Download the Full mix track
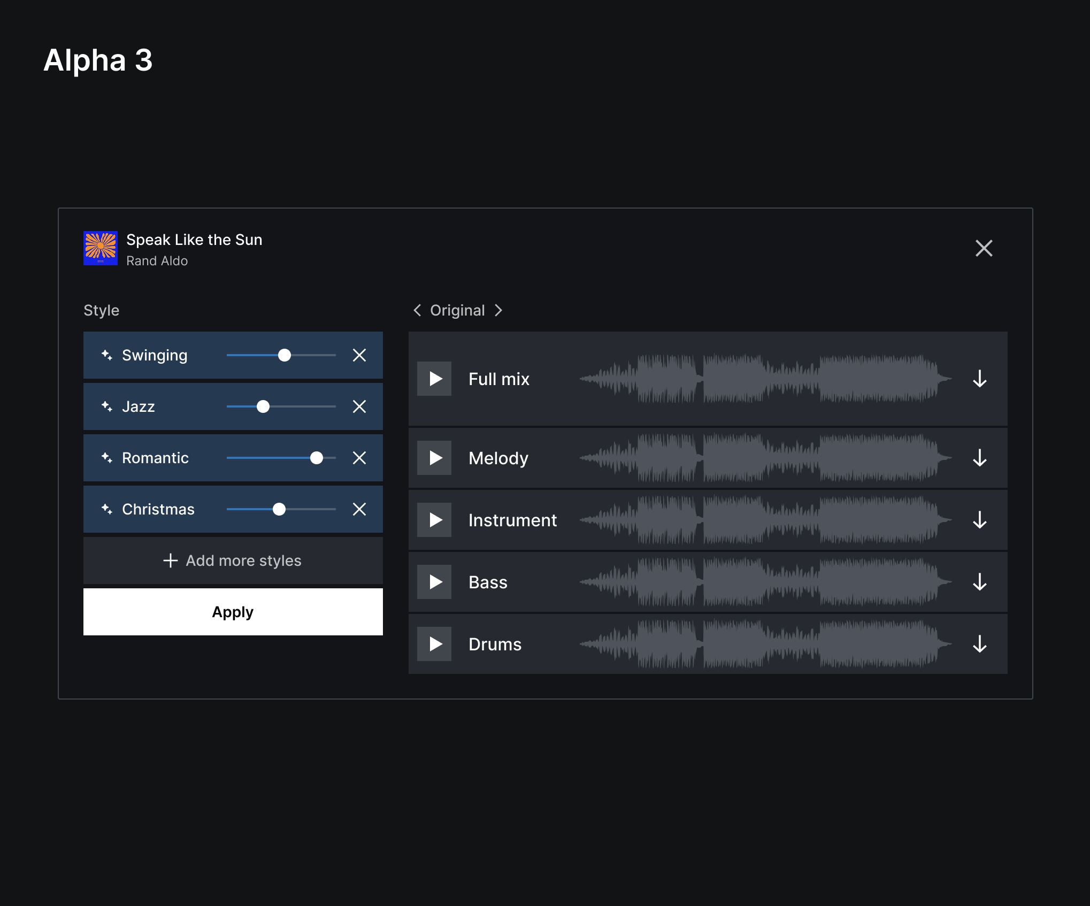This screenshot has width=1090, height=906. click(979, 379)
